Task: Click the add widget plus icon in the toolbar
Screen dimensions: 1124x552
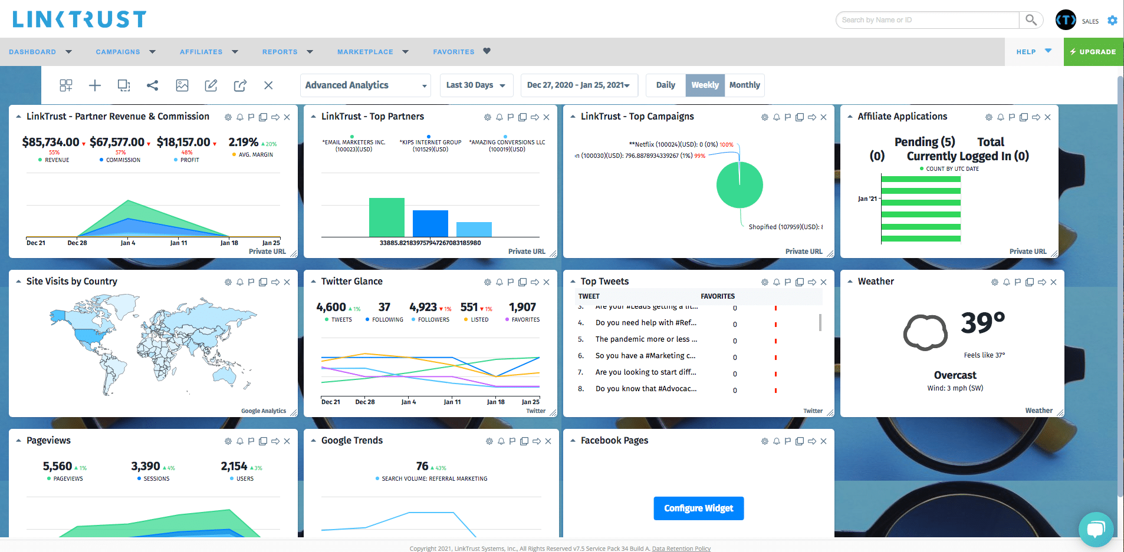Action: coord(94,85)
